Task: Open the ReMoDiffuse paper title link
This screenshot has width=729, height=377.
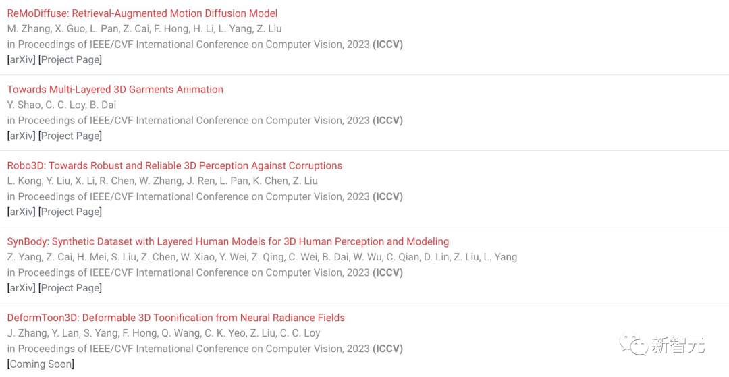Action: pos(142,13)
